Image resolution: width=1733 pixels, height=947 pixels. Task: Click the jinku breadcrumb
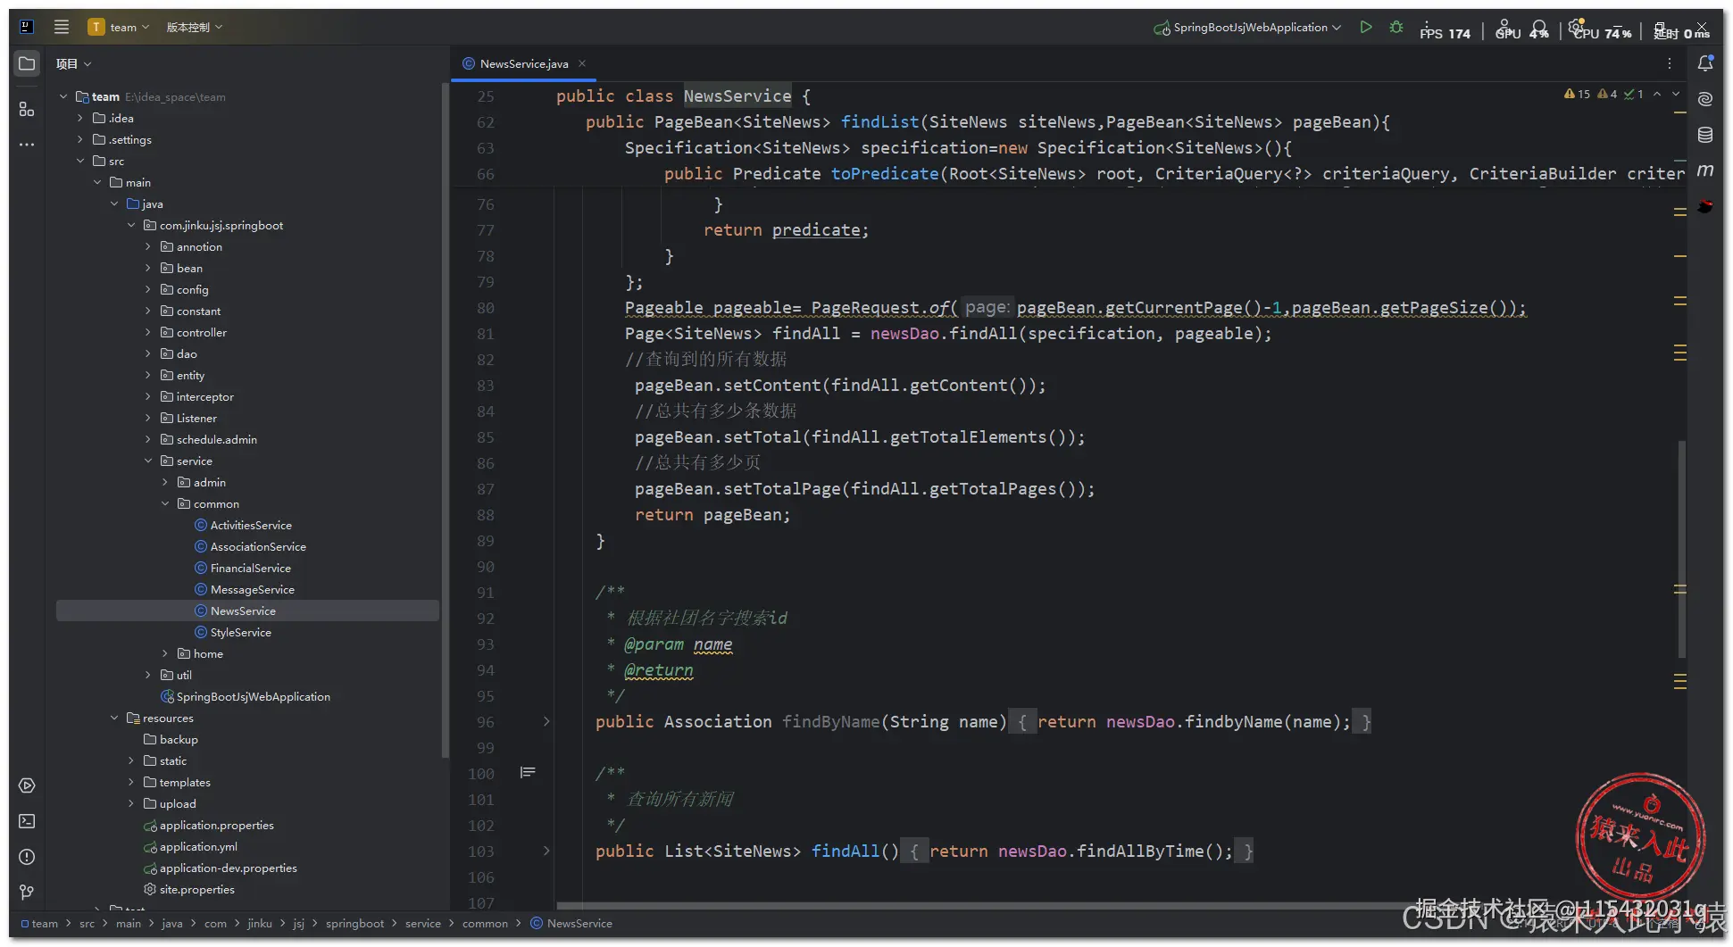[x=260, y=923]
